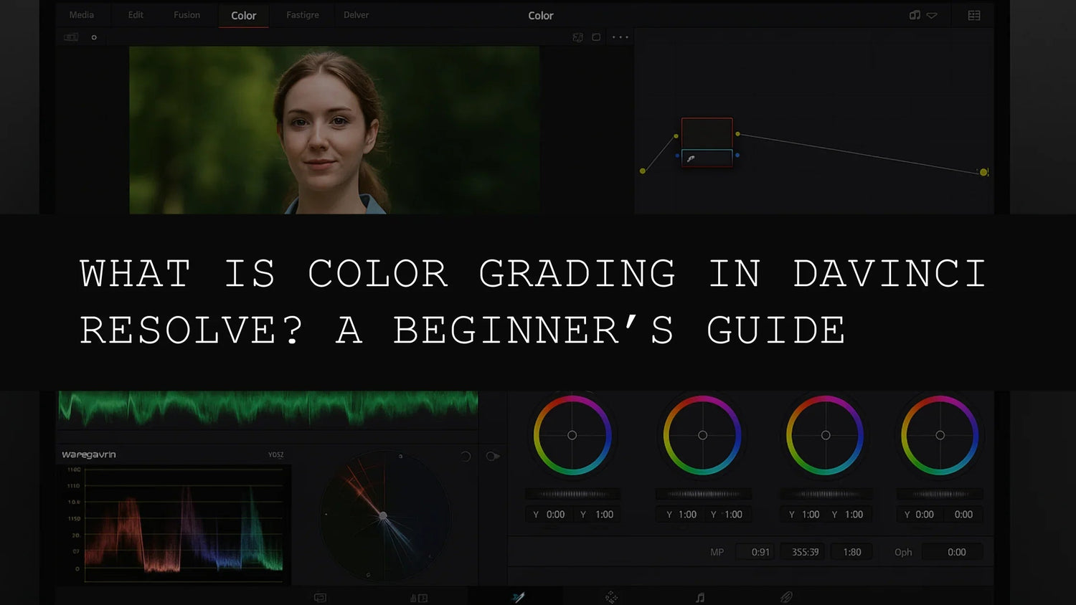Expand the options menu with three dots

(619, 37)
